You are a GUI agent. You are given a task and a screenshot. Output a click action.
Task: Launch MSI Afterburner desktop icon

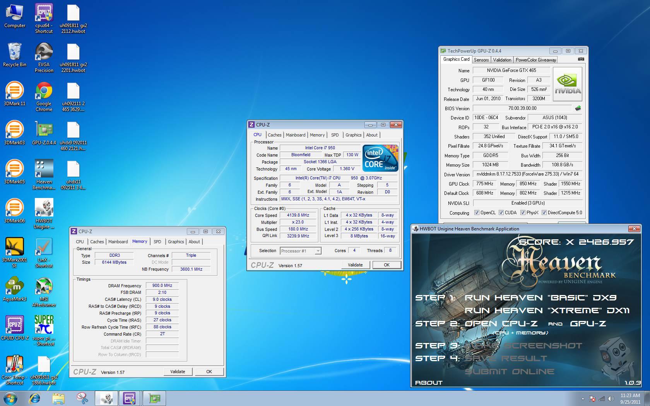44,292
